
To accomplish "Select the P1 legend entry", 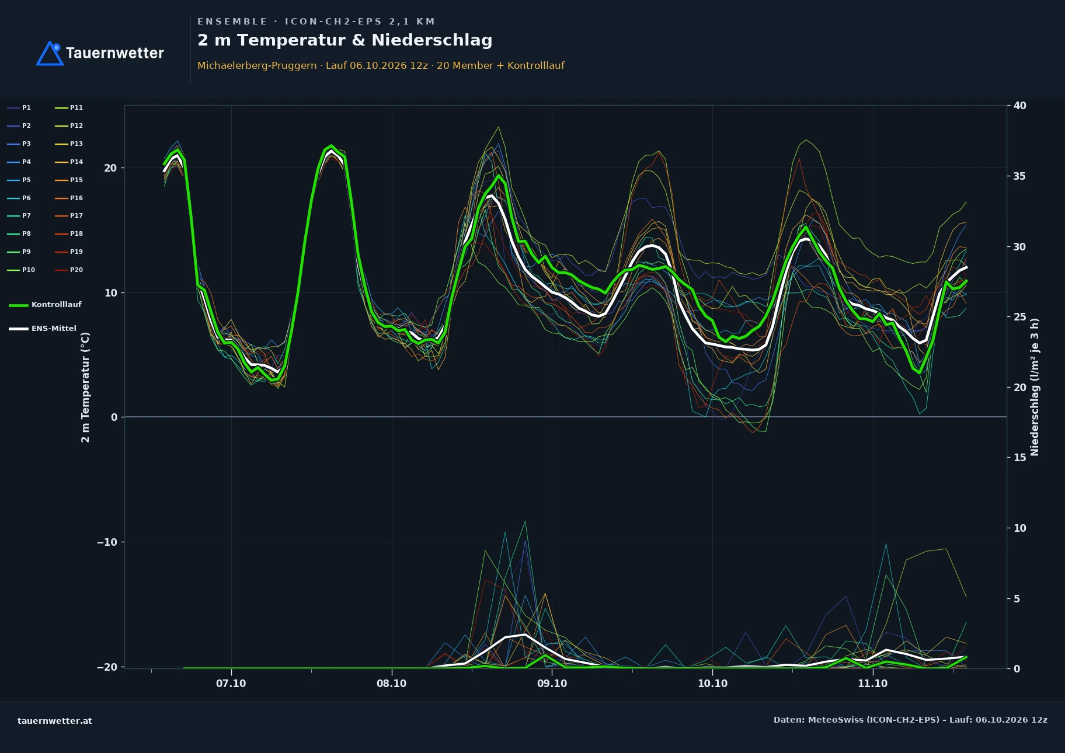I will click(19, 107).
